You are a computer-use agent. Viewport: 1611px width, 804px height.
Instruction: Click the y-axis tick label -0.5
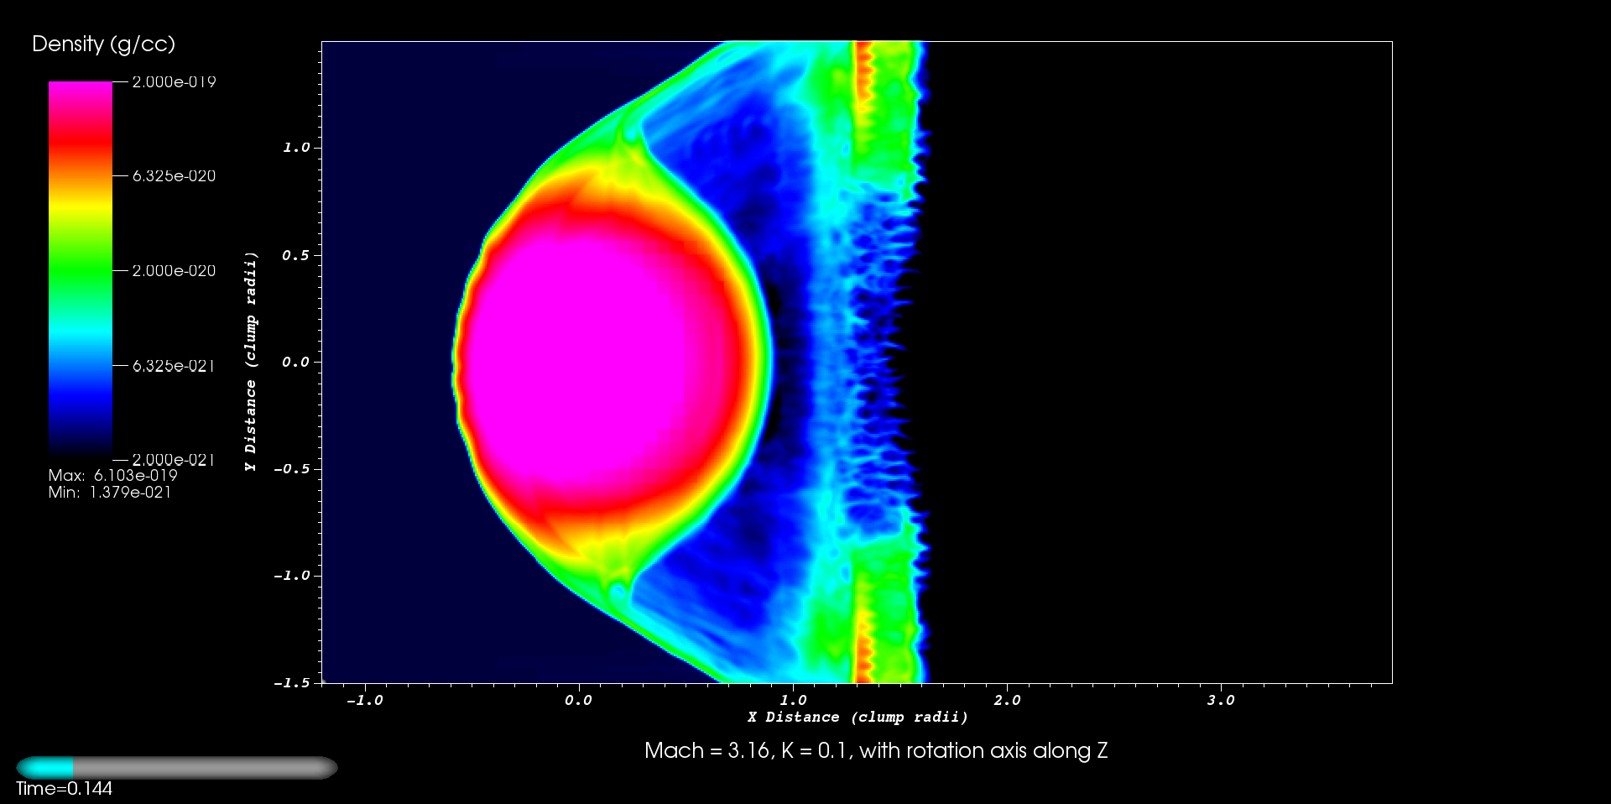pyautogui.click(x=292, y=469)
